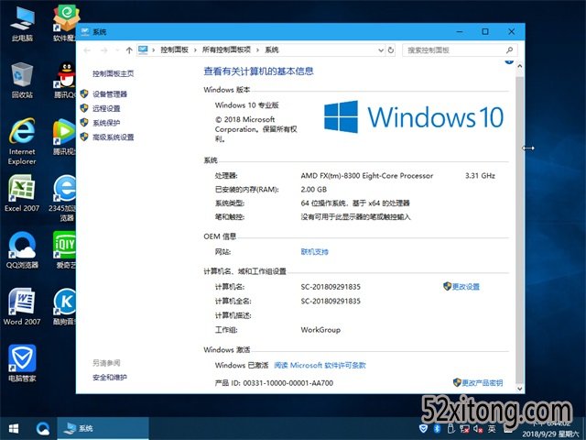Viewport: 586px width, 440px height.
Task: Open the 酷狗音乐 desktop shortcut
Action: tap(65, 307)
